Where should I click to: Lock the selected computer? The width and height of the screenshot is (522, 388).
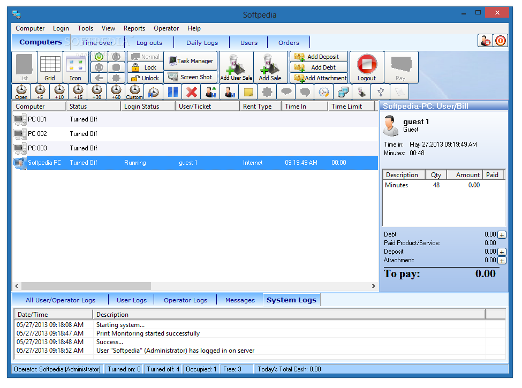tap(145, 67)
